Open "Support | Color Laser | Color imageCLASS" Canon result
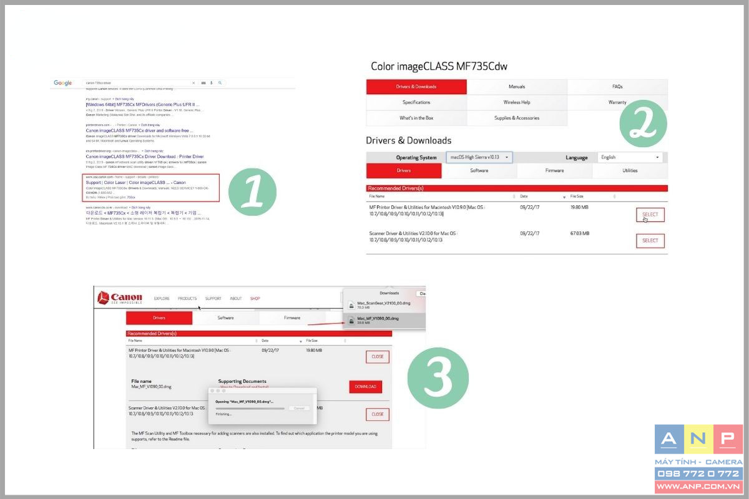 coord(135,183)
